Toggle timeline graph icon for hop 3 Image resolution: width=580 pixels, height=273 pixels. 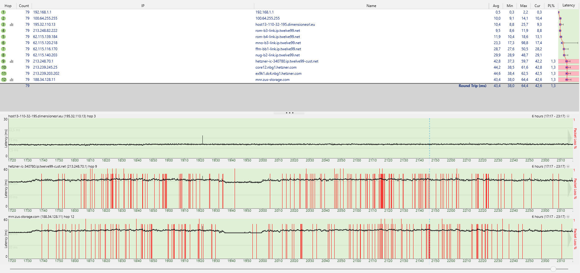pyautogui.click(x=12, y=25)
